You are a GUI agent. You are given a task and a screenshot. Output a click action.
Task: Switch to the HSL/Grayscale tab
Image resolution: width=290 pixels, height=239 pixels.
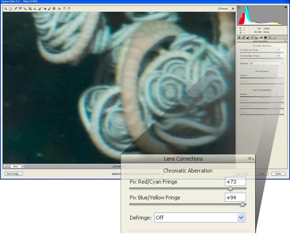pyautogui.click(x=252, y=38)
